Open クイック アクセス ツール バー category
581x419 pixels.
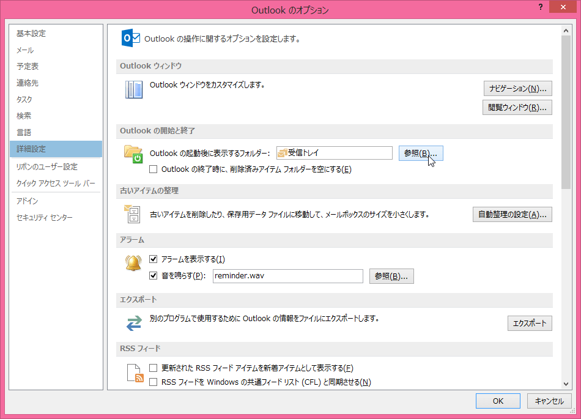56,184
